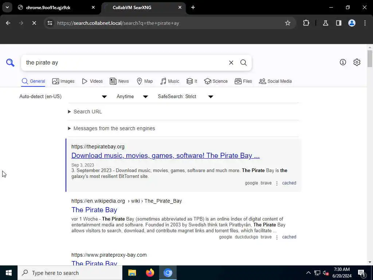This screenshot has height=280, width=373.
Task: Switch to the Social Media category
Action: [275, 81]
